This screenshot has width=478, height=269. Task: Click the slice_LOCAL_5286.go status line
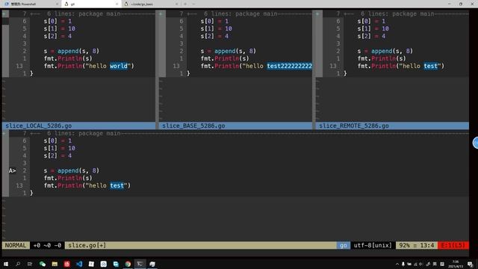(79, 126)
